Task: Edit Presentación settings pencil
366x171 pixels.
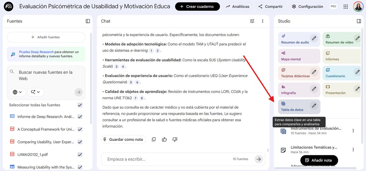Action: (357, 89)
